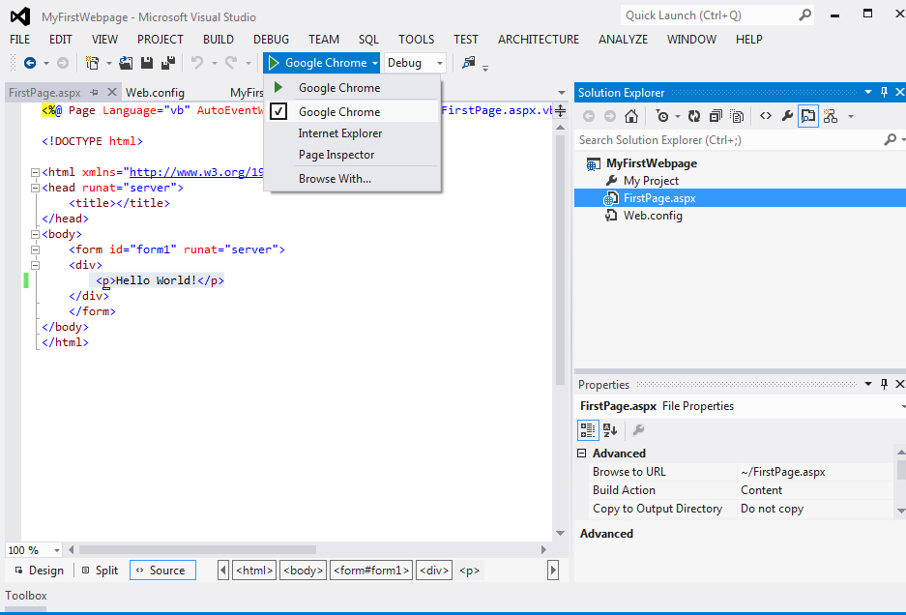
Task: Click the <html> tag navigator button
Action: [254, 571]
